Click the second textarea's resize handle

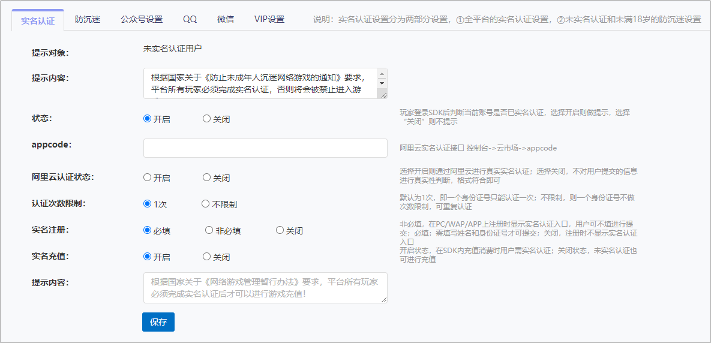click(x=384, y=299)
